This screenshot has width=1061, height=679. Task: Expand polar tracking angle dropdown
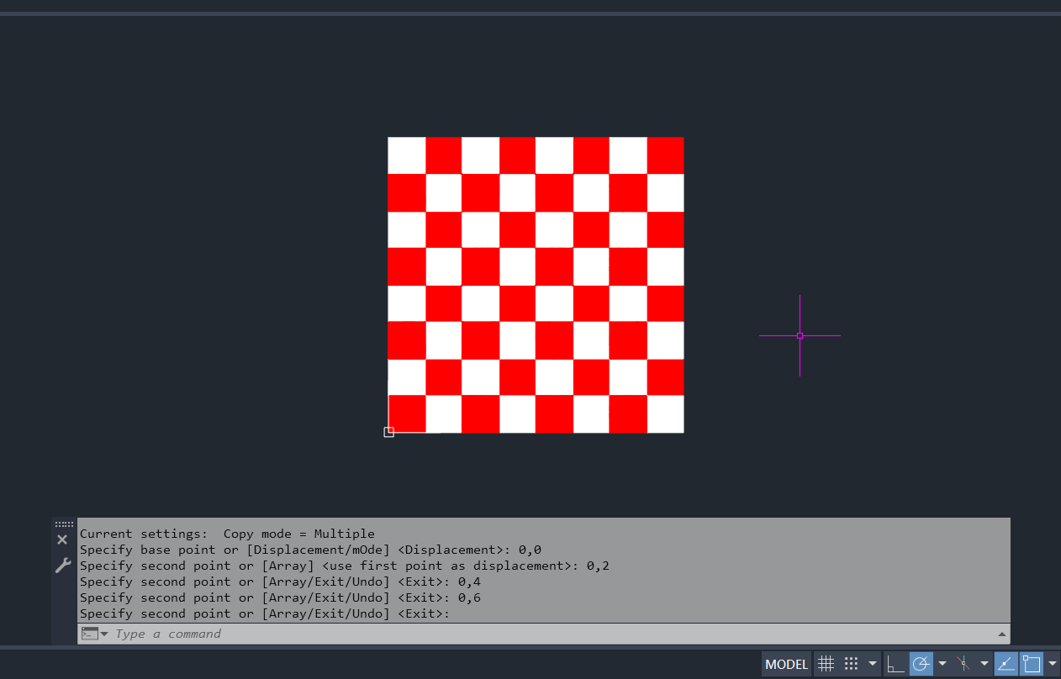pos(942,664)
